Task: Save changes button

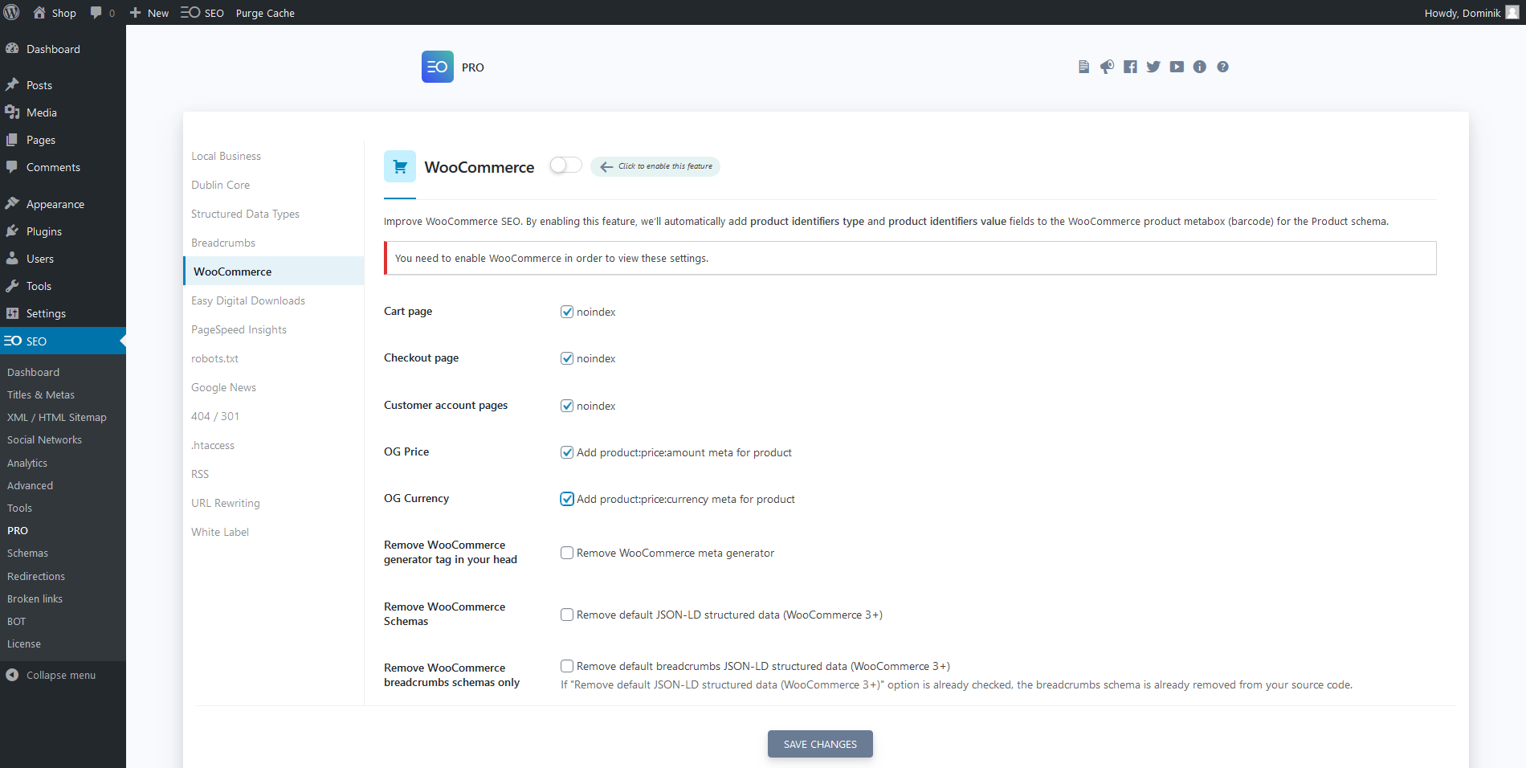Action: click(x=820, y=744)
